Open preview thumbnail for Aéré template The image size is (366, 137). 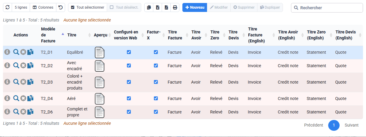(100, 98)
